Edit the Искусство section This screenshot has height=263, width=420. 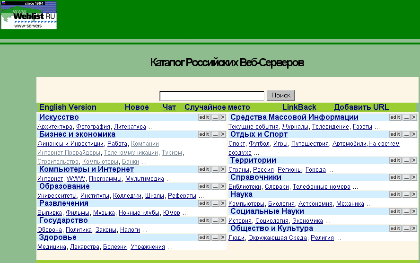[x=204, y=117]
